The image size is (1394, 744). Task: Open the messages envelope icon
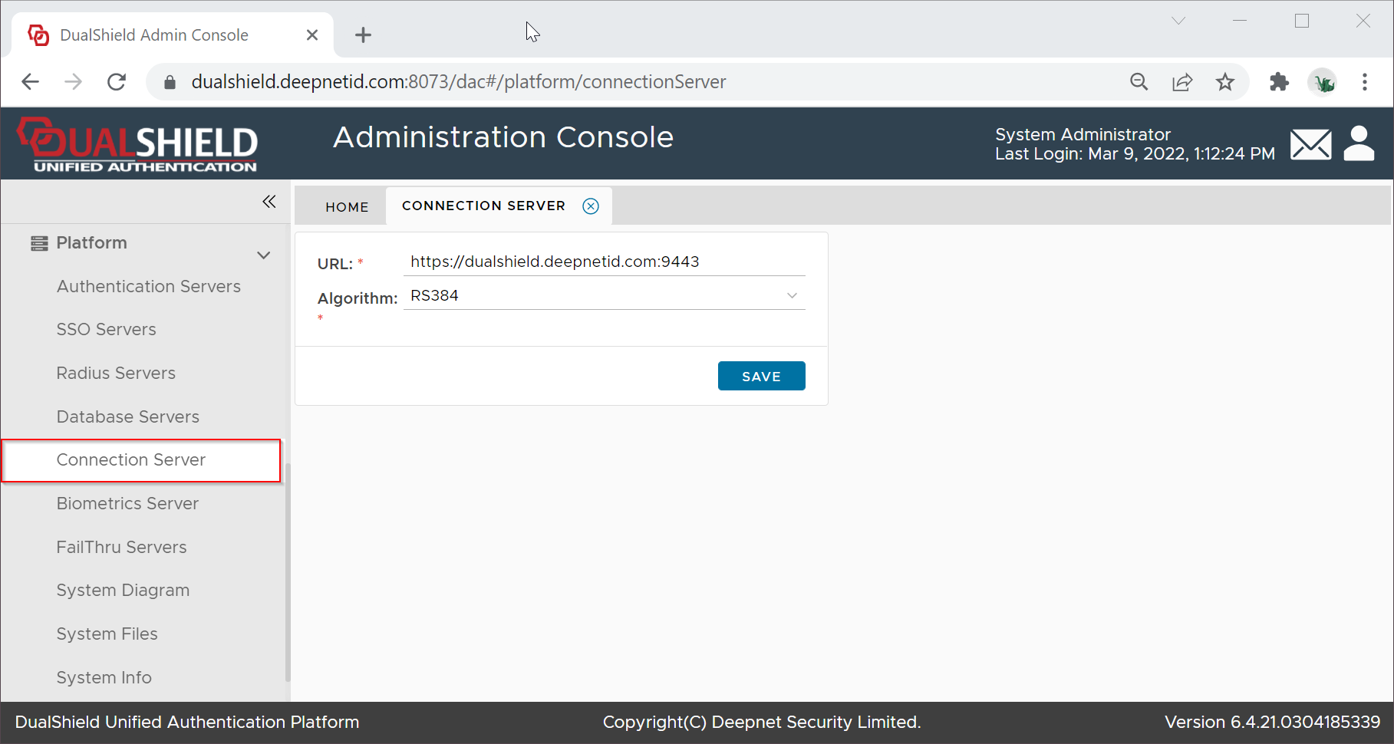1310,144
